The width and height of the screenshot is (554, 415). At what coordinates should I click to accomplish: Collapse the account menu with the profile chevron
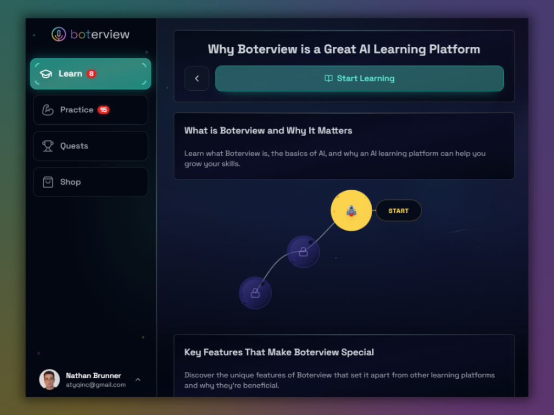coord(138,380)
